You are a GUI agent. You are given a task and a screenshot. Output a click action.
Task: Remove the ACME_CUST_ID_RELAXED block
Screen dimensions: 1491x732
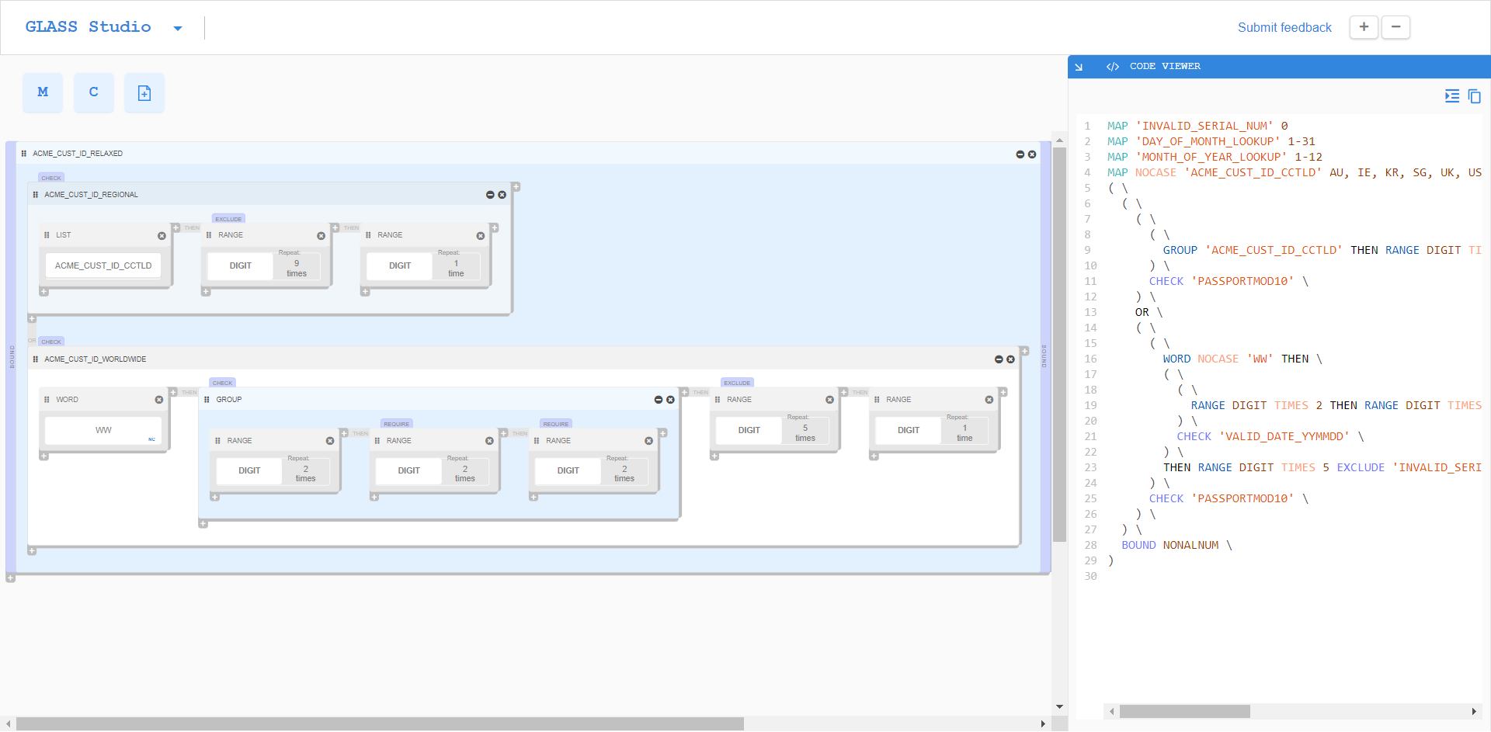tap(1032, 154)
